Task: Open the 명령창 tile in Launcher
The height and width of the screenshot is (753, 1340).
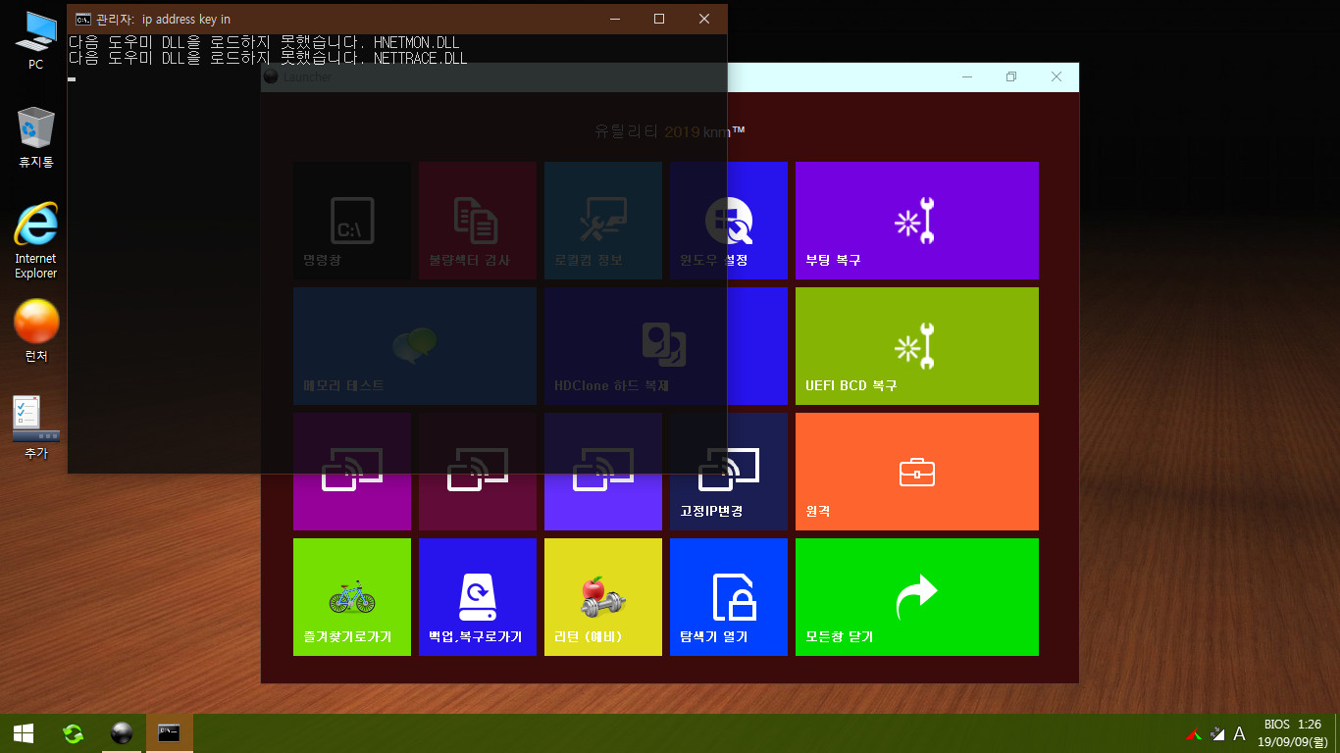Action: tap(352, 221)
